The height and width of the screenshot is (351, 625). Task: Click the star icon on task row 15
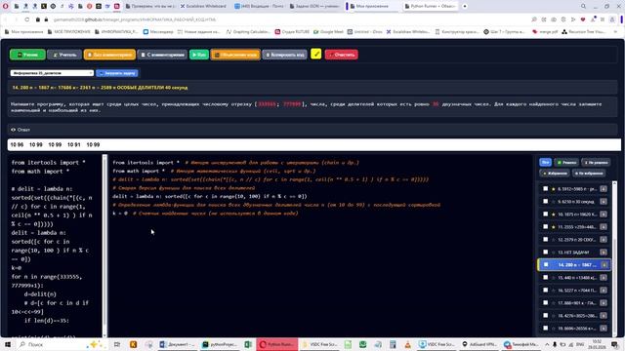click(x=554, y=278)
